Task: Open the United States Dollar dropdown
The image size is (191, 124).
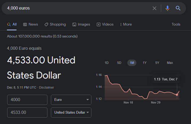Action: pyautogui.click(x=71, y=113)
